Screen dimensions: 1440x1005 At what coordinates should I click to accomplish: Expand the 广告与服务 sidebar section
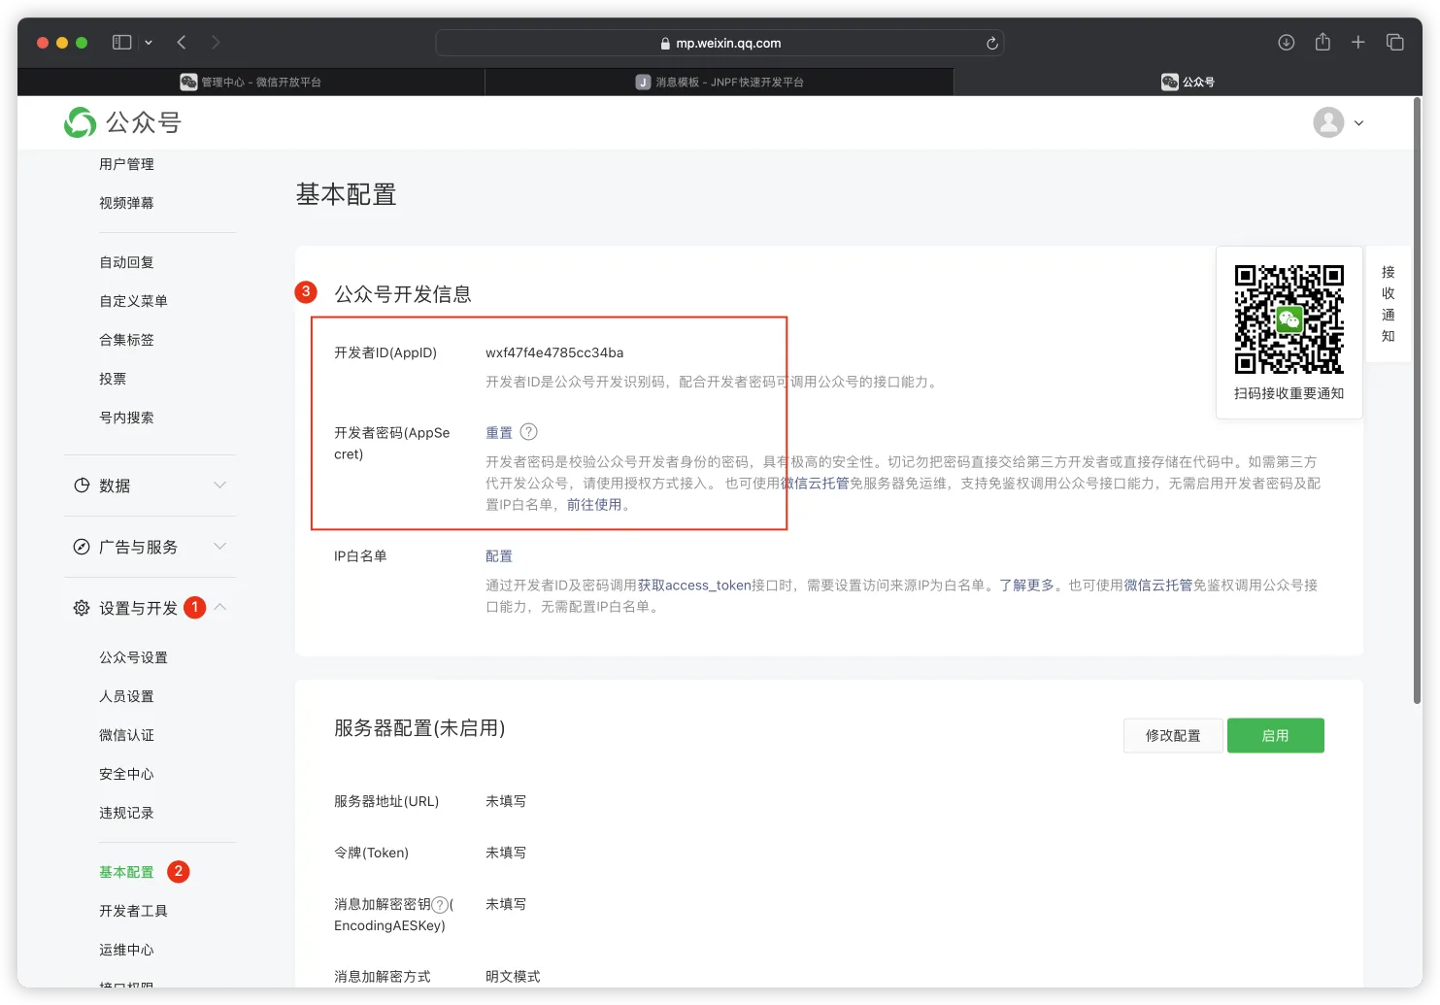[x=219, y=547]
